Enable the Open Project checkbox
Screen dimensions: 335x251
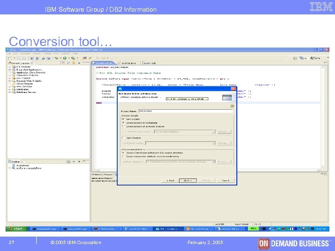(x=123, y=138)
